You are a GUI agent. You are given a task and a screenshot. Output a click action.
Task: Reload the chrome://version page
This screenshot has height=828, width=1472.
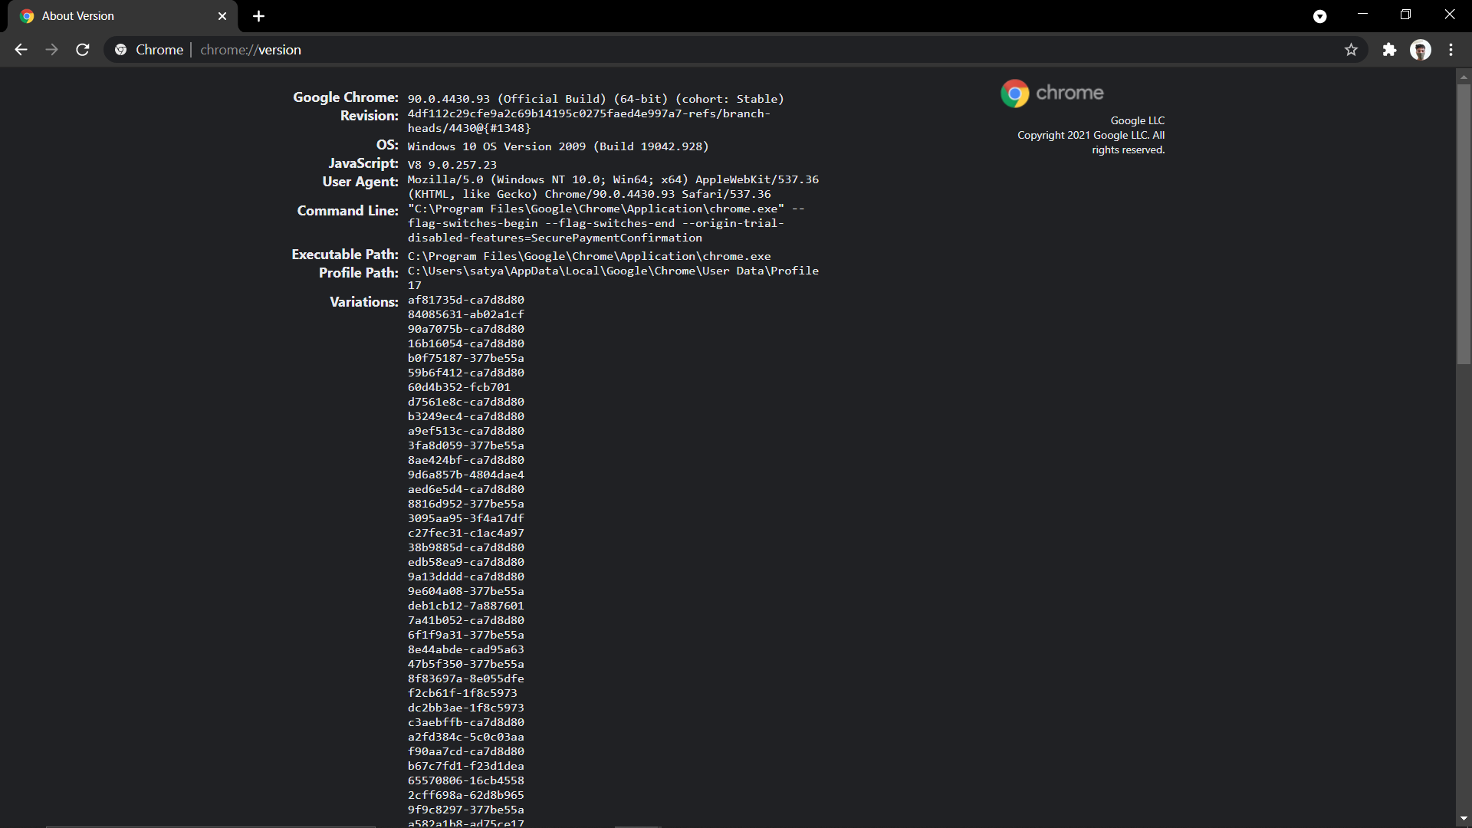click(x=83, y=50)
